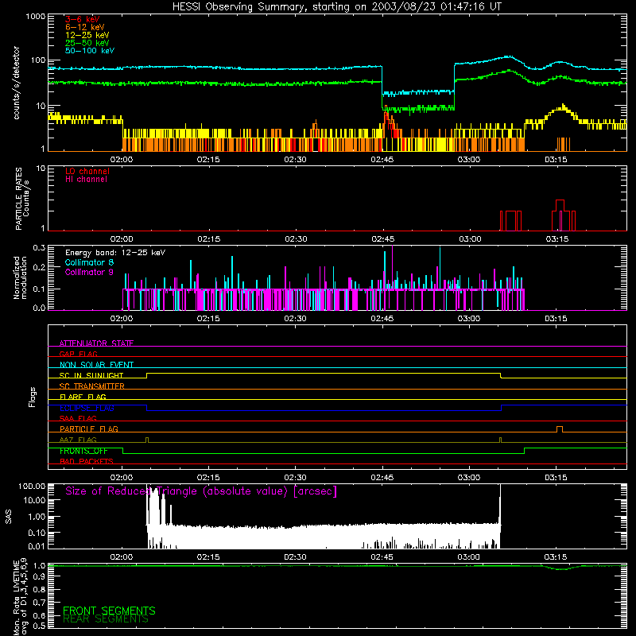Image resolution: width=636 pixels, height=636 pixels.
Task: Select the Collimator 8 legend entry
Action: 89,262
